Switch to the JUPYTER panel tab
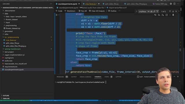Screen dimensions: 185x104 (x=118, y=77)
